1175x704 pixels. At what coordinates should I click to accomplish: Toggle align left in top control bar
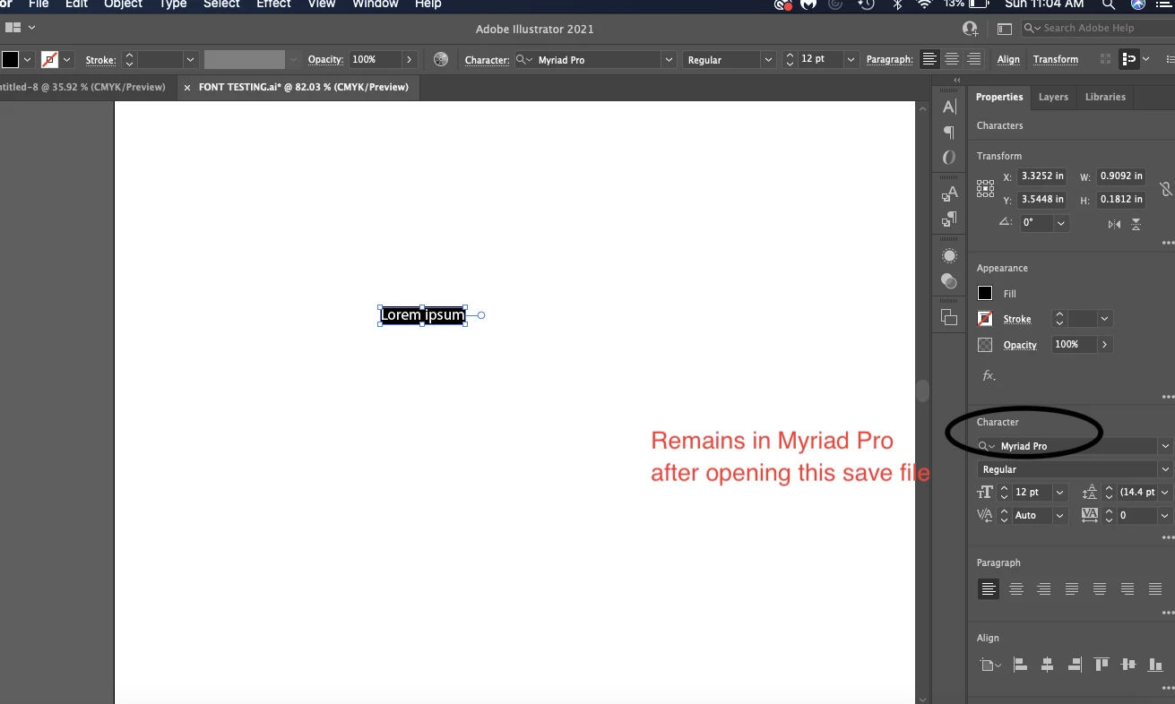[930, 59]
